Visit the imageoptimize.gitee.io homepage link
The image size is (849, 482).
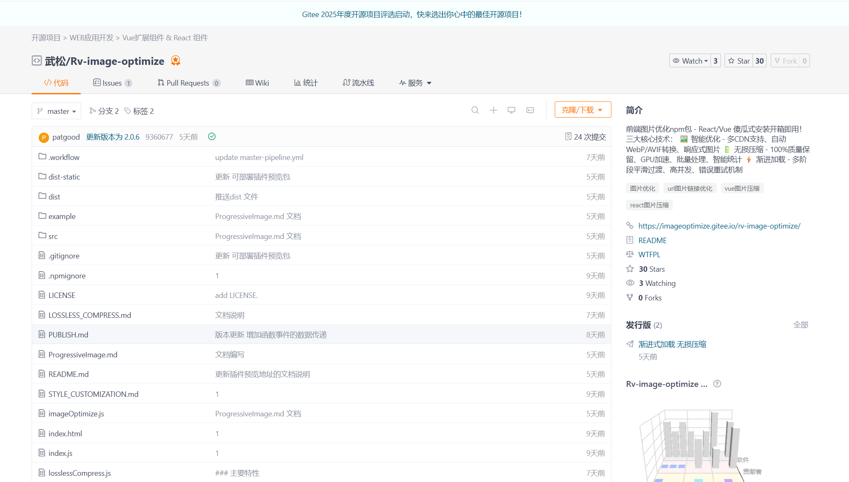719,226
